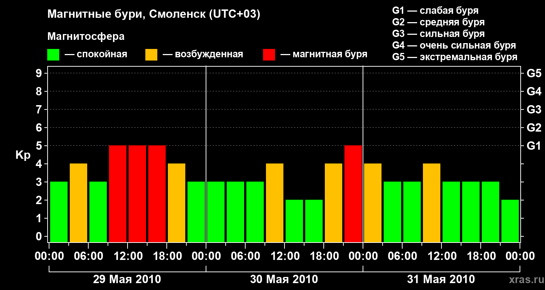Click the 'G5' label on right axis
The width and height of the screenshot is (545, 290).
click(x=534, y=73)
